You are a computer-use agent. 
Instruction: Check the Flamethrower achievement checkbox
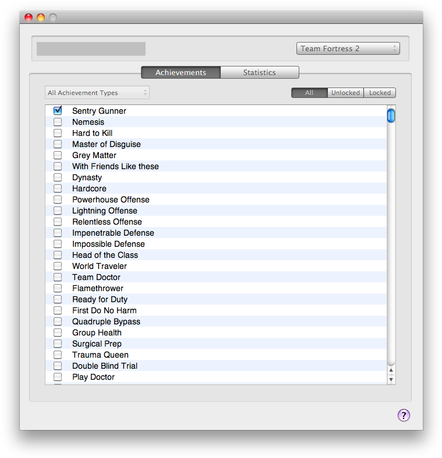[58, 288]
